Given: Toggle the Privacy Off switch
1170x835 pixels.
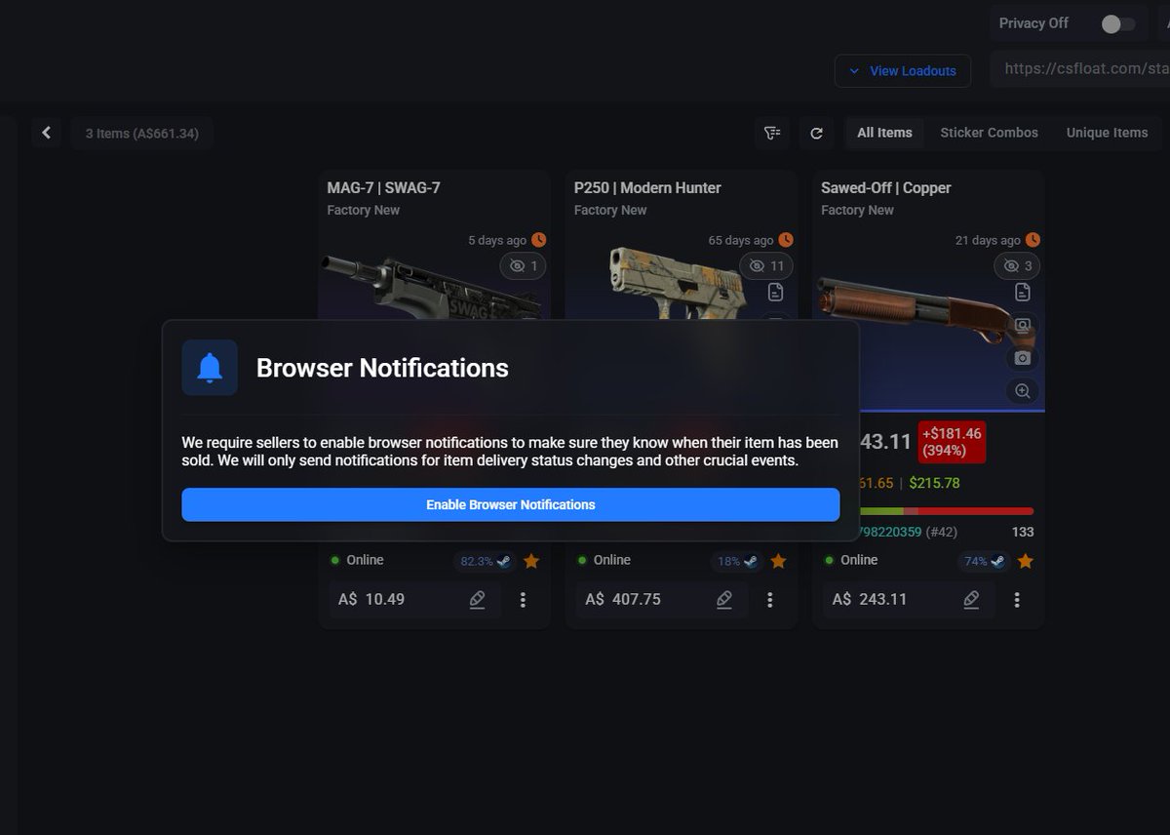Looking at the screenshot, I should coord(1117,23).
